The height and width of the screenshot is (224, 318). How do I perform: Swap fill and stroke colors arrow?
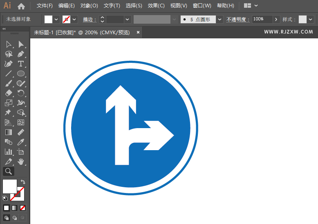point(23,182)
